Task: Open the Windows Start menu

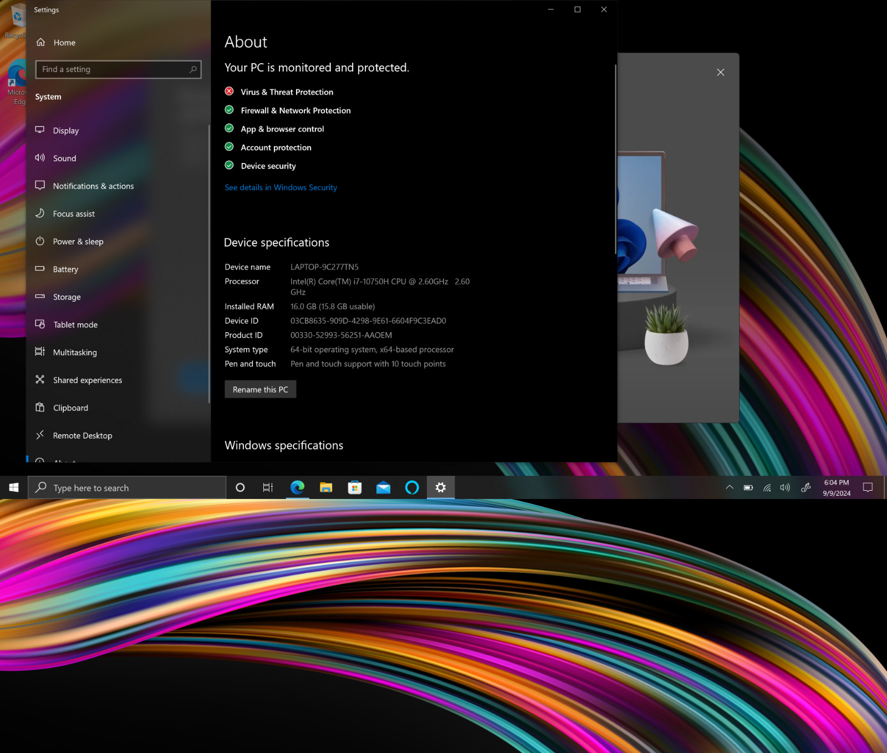Action: point(14,487)
